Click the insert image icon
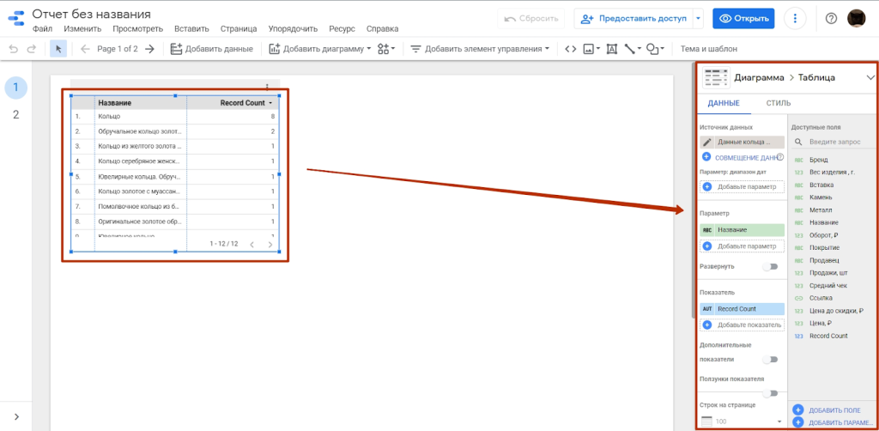The height and width of the screenshot is (431, 879). coord(590,49)
